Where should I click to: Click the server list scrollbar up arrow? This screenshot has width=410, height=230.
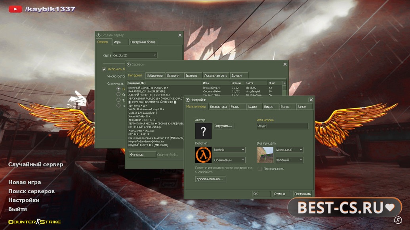(x=284, y=83)
